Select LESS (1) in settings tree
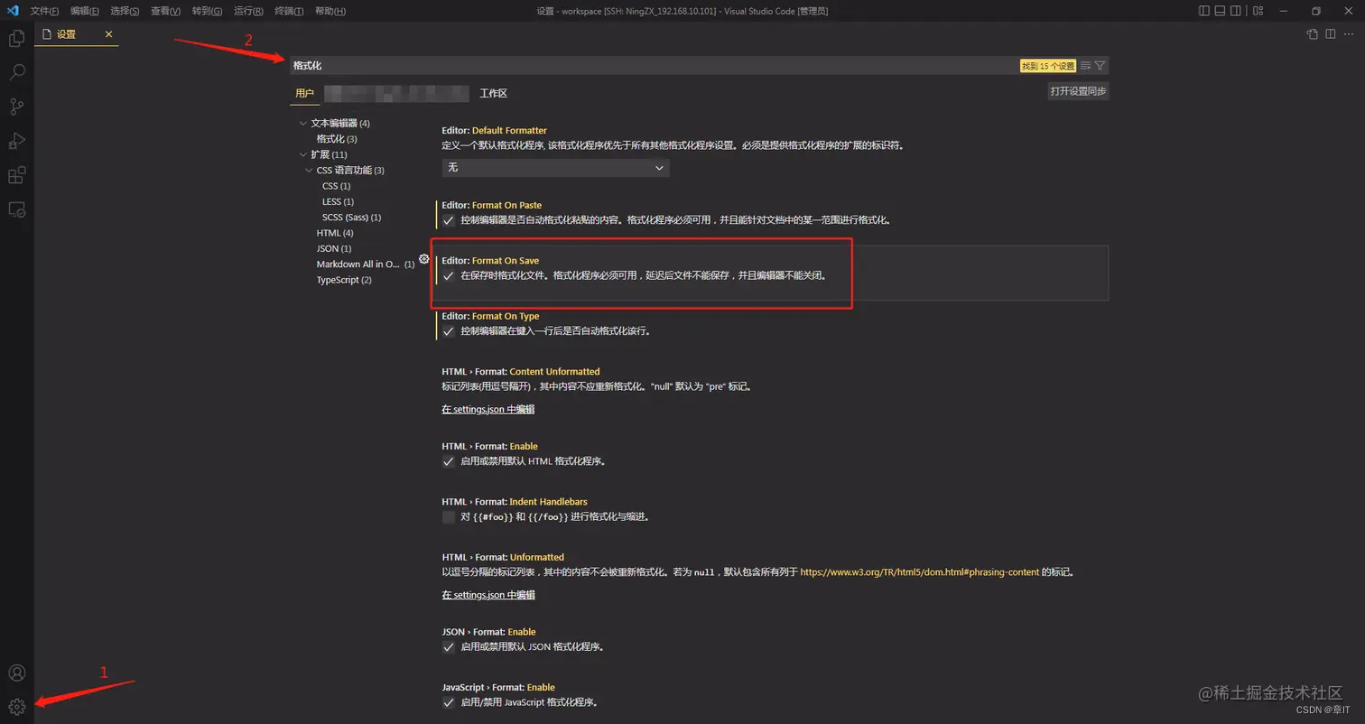This screenshot has width=1365, height=724. (x=338, y=201)
